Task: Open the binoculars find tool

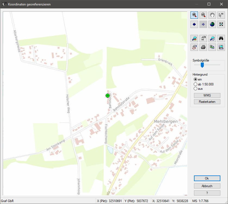Action: (221, 38)
